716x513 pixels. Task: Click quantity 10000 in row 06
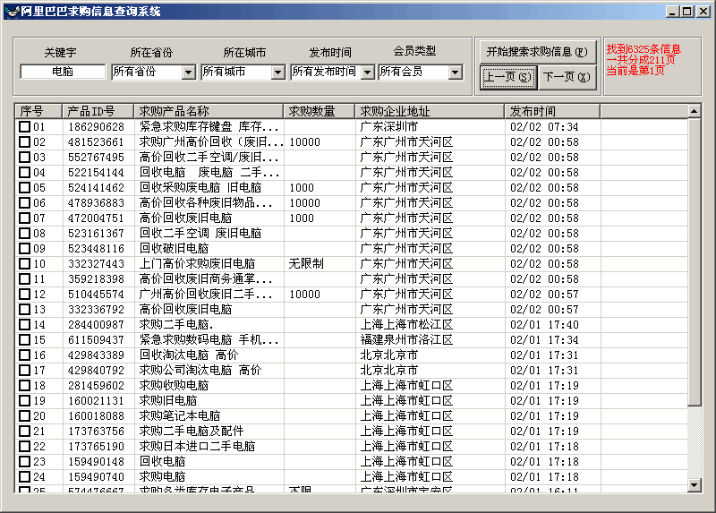point(304,203)
